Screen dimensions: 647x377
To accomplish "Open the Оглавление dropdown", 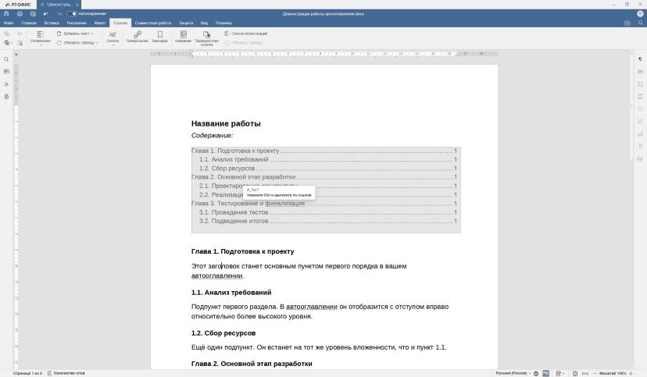I will (x=40, y=38).
